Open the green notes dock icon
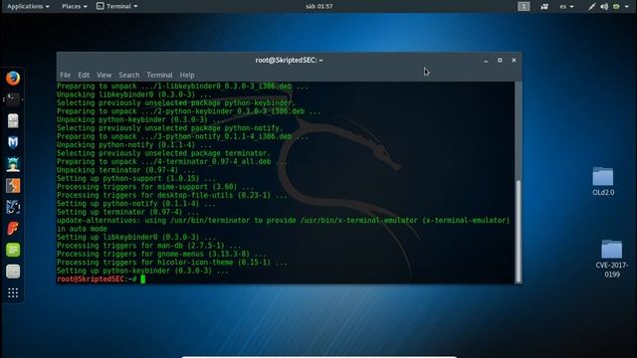The height and width of the screenshot is (358, 637). pos(13,250)
